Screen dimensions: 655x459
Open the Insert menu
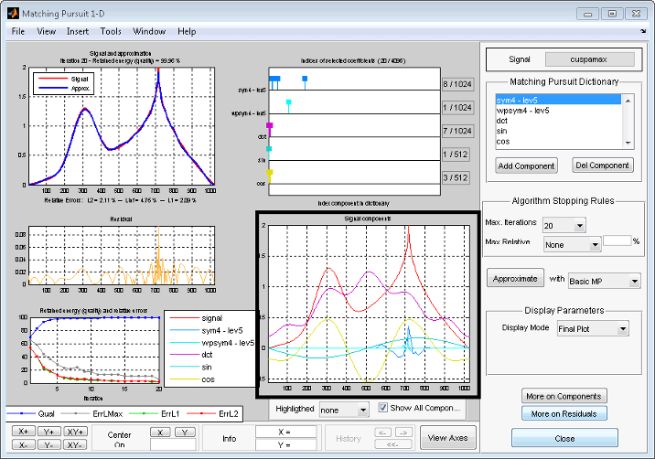[78, 31]
